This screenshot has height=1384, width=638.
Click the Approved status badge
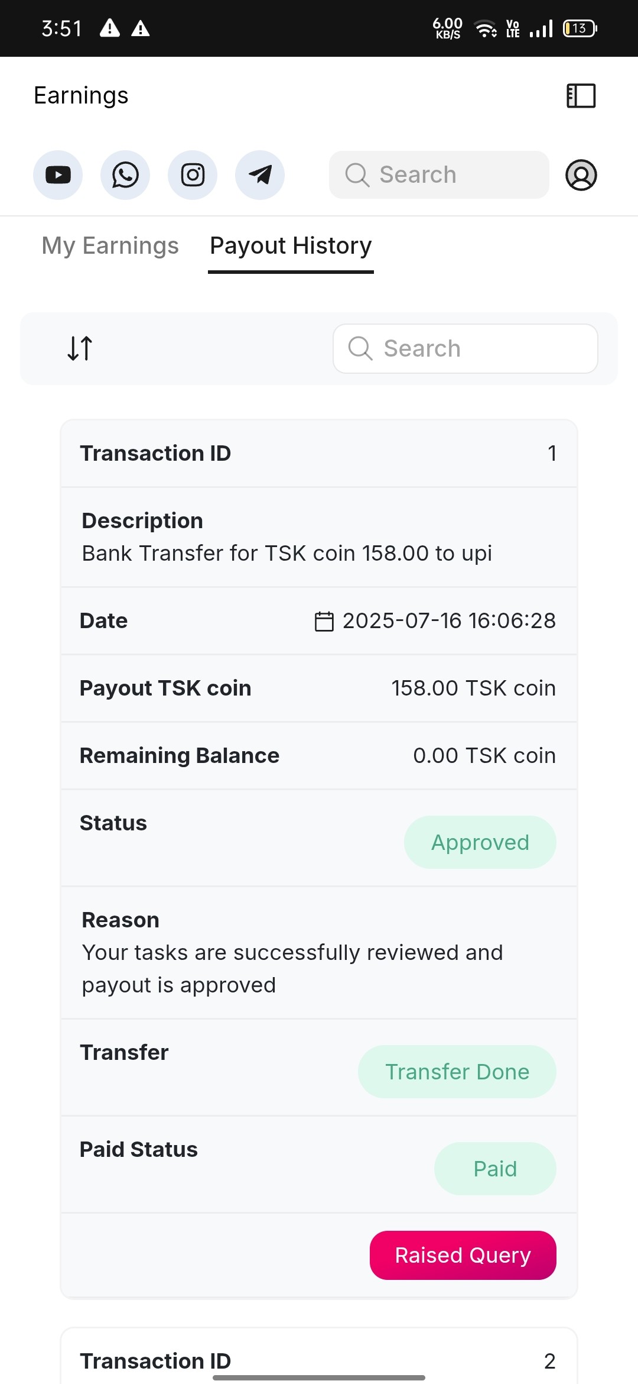tap(480, 842)
